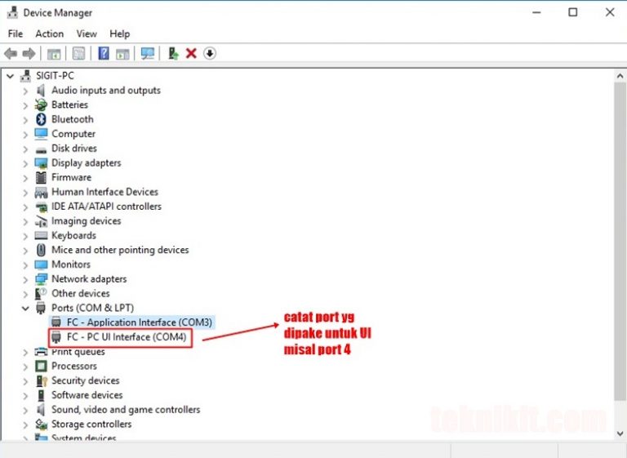Click the Back arrow in toolbar

pos(11,54)
